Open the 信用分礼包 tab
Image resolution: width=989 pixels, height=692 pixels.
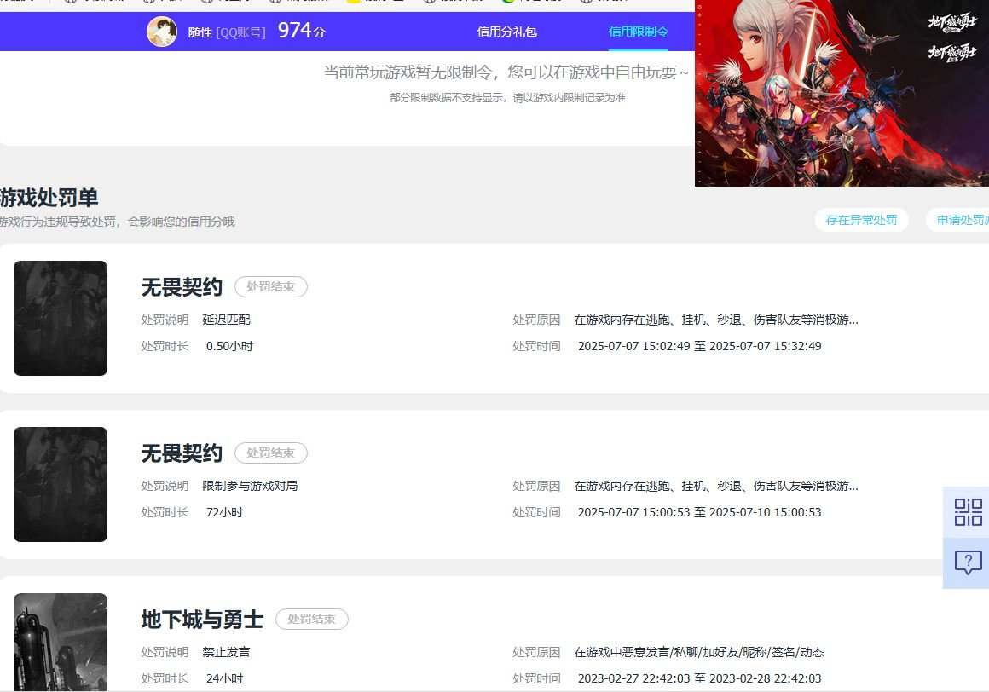click(x=507, y=32)
